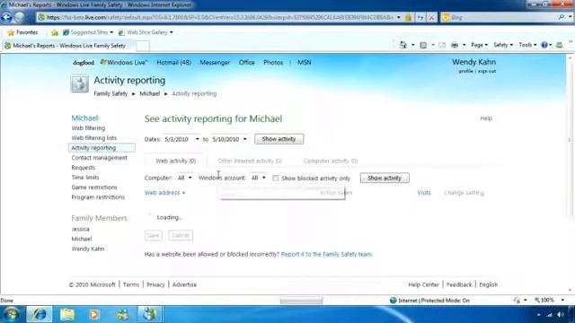Open the Windows Start orb

coord(12,314)
